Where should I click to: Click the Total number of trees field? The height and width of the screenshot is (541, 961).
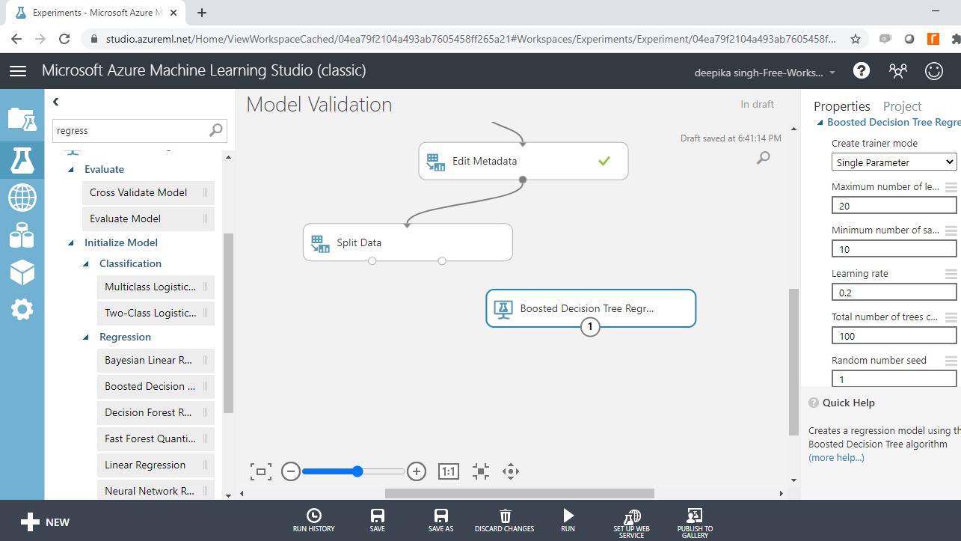tap(894, 336)
